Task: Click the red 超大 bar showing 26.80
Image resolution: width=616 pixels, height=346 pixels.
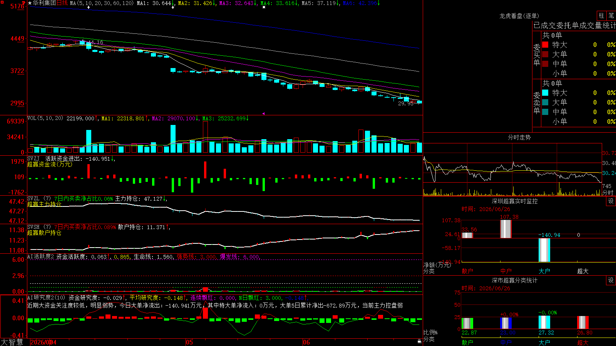Action: click(583, 323)
